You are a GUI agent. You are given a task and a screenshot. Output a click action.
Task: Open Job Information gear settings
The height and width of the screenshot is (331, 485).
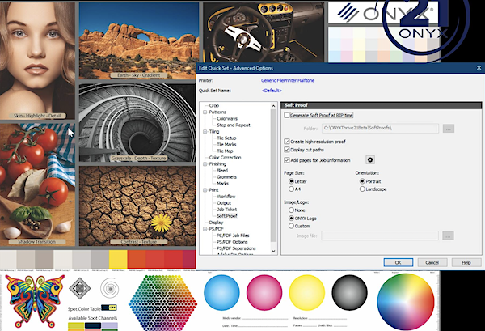370,159
